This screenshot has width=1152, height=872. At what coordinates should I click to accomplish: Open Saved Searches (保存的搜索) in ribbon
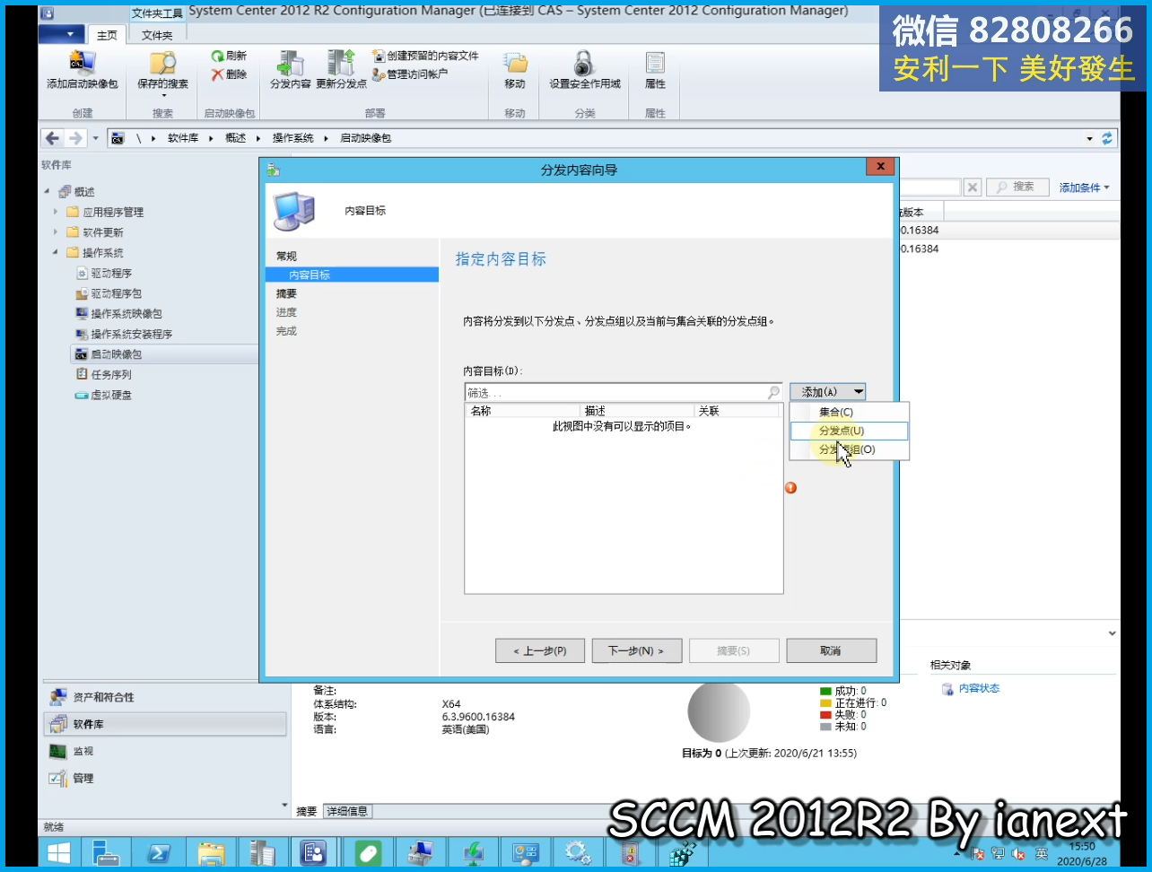pyautogui.click(x=162, y=72)
